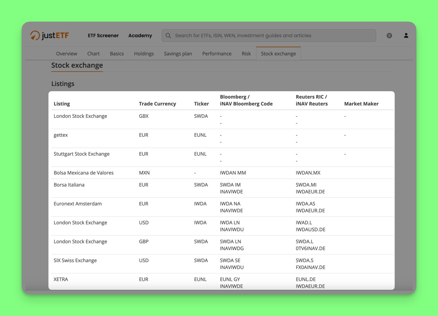Open the Risk tab
The image size is (438, 316).
pyautogui.click(x=246, y=54)
